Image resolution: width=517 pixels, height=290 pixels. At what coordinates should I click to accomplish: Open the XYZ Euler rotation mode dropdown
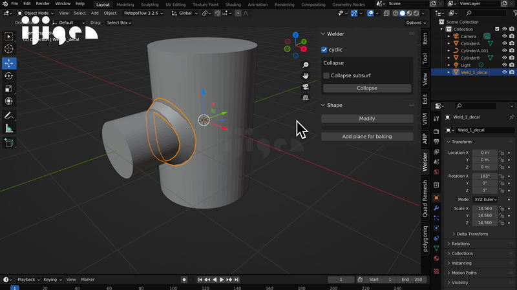485,200
